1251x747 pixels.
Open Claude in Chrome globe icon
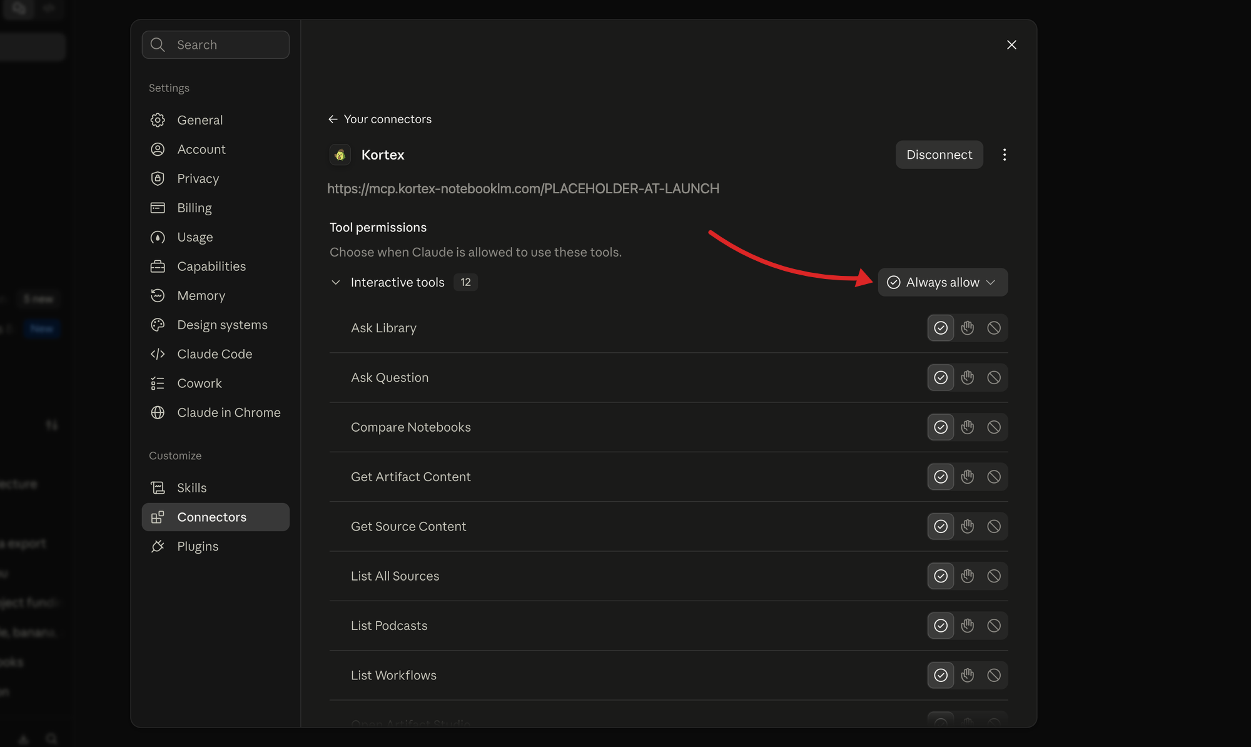[158, 412]
